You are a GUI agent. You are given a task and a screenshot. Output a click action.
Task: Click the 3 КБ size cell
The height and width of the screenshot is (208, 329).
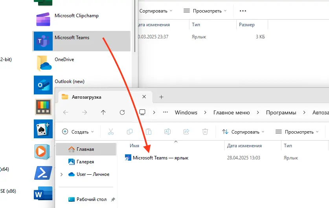point(260,37)
